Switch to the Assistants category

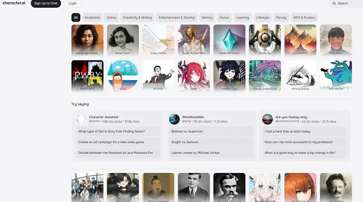(x=92, y=17)
